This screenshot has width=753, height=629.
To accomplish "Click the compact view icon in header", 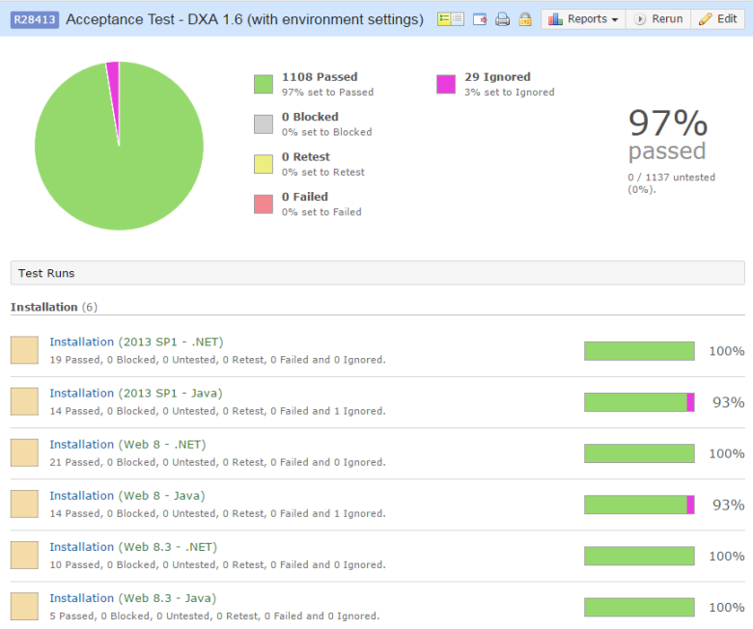I will click(x=450, y=19).
